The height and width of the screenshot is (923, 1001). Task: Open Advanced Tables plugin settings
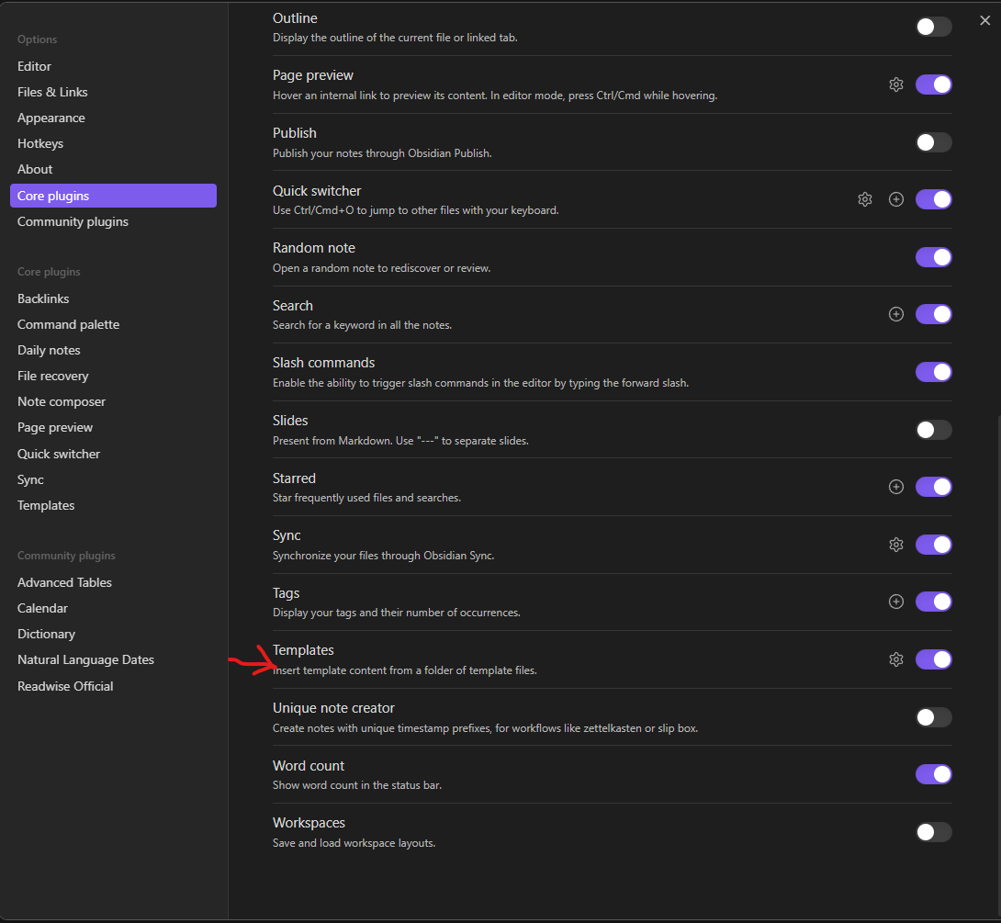click(113, 583)
